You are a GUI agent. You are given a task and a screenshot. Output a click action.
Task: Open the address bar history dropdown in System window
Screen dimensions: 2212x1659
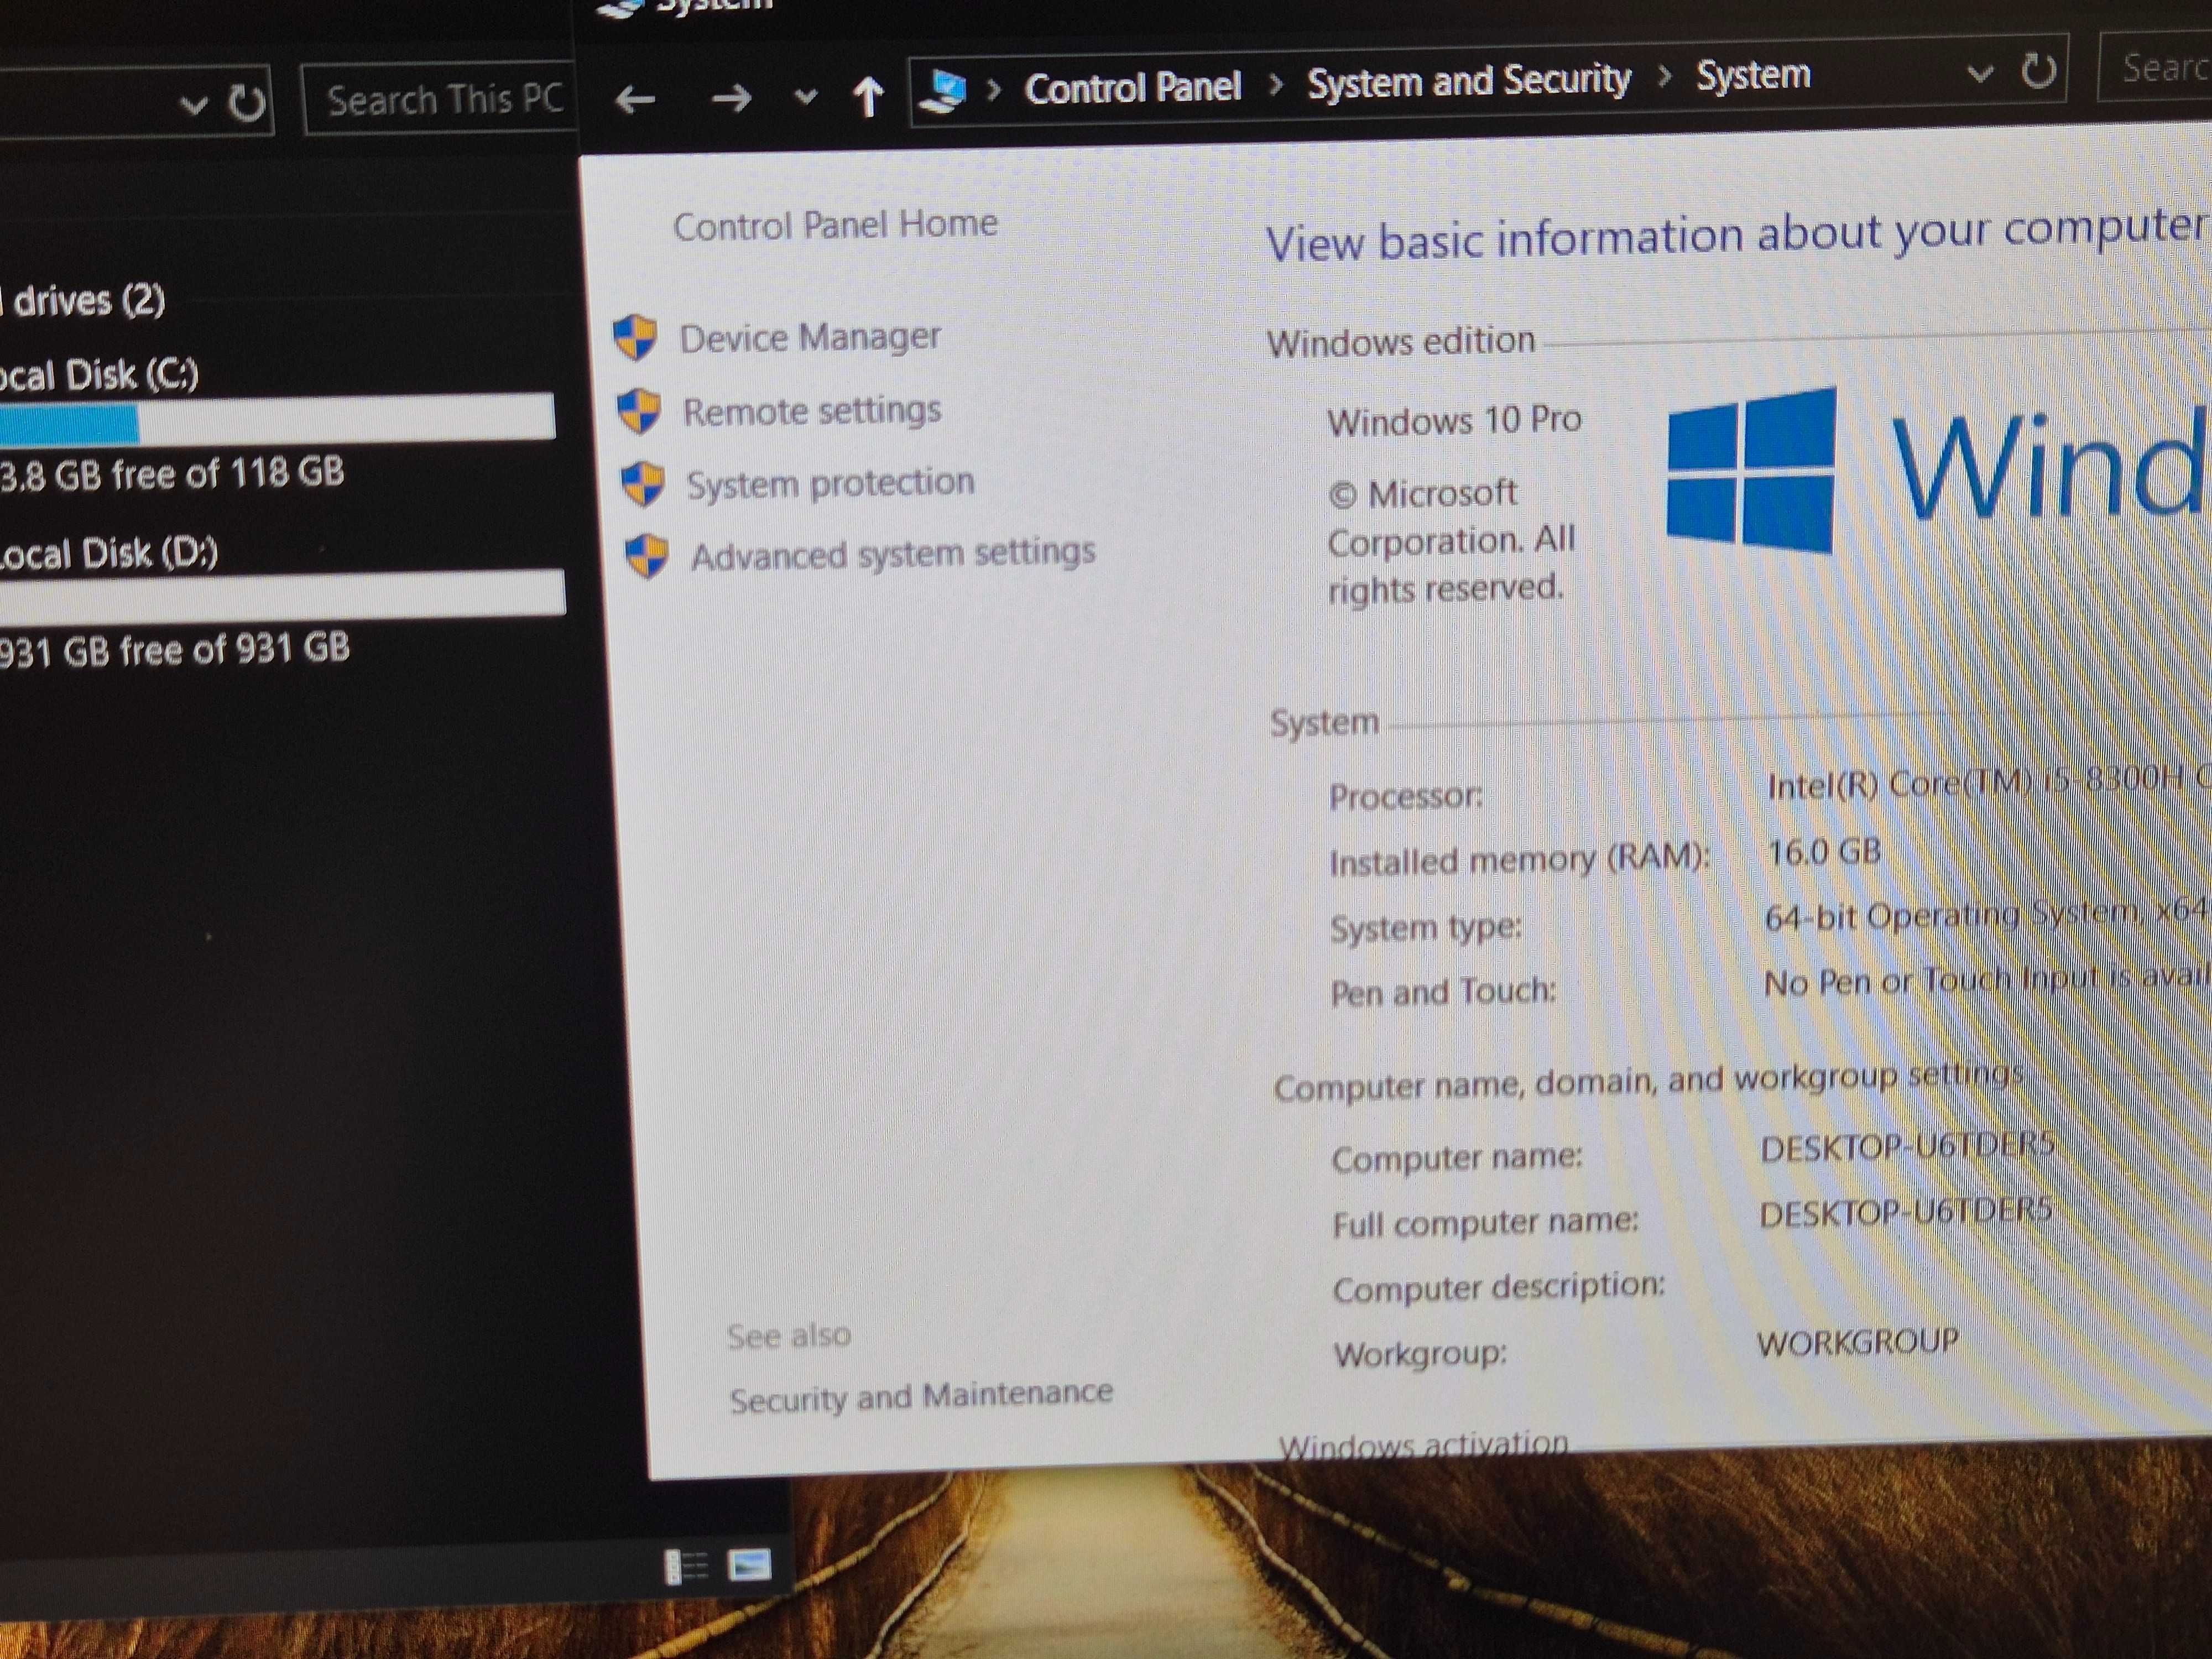tap(1979, 73)
